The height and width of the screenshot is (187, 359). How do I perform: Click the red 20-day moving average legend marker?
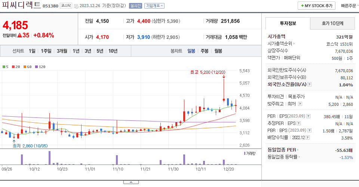[13, 67]
